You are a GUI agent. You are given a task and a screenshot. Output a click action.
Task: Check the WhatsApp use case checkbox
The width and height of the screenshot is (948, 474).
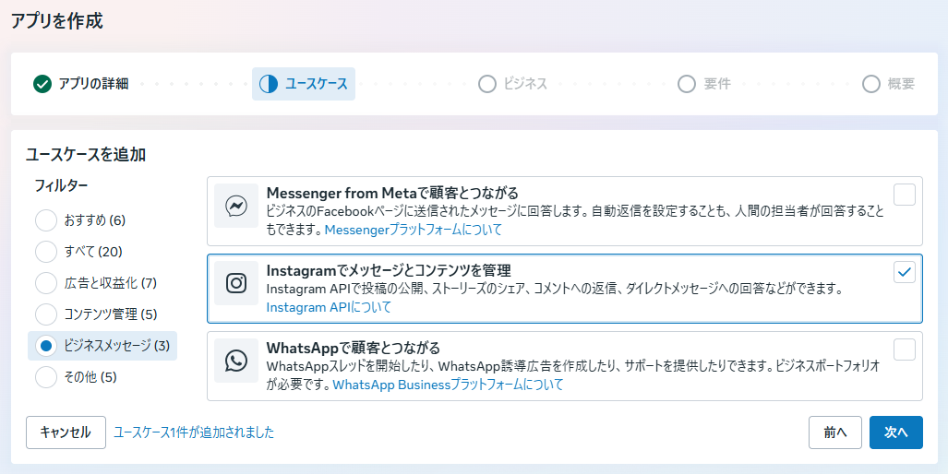click(x=905, y=349)
